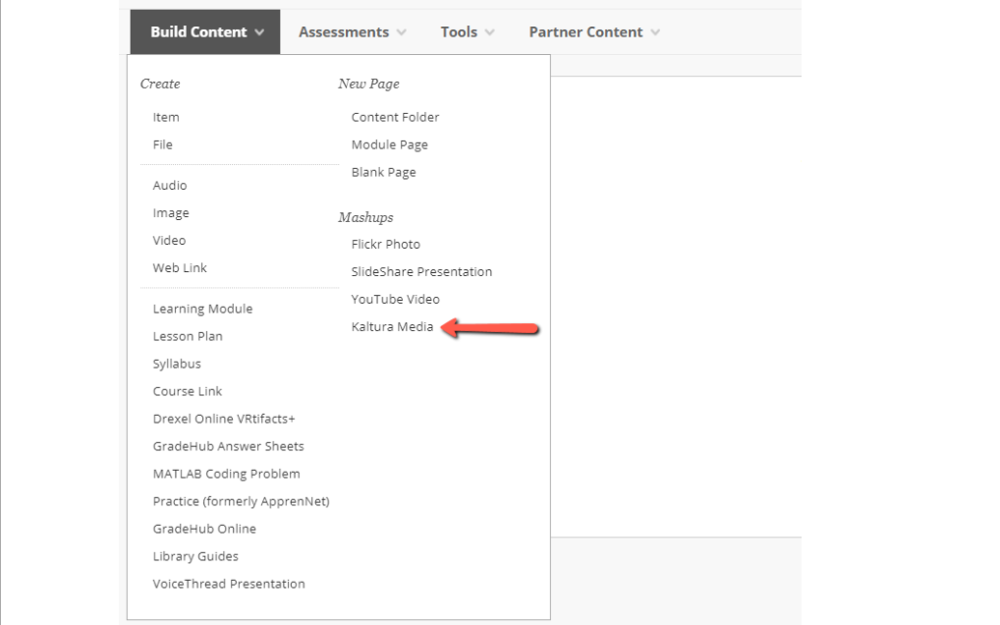Expand the Tools dropdown menu
This screenshot has height=625, width=1000.
coord(467,31)
